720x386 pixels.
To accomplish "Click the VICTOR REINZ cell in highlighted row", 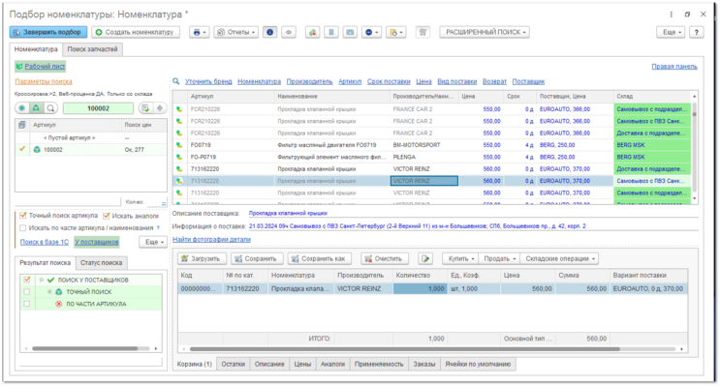I will coord(423,181).
